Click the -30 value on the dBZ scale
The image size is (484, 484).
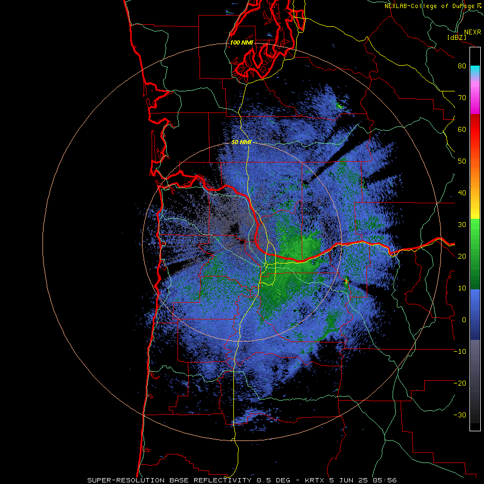(x=460, y=415)
